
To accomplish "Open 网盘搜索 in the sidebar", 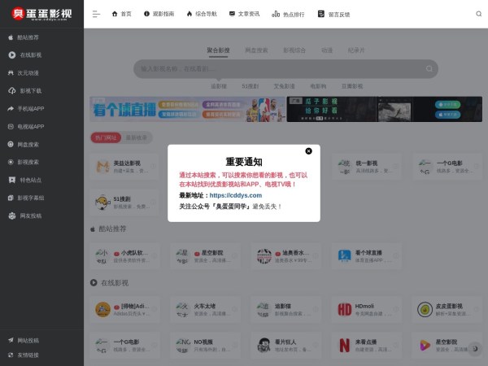I will 29,145.
